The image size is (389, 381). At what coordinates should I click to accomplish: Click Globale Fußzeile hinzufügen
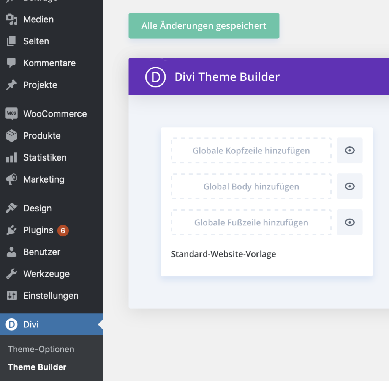click(251, 222)
